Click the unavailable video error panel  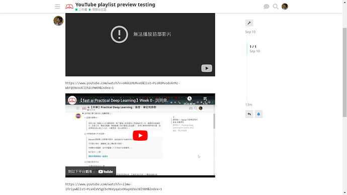tap(140, 45)
